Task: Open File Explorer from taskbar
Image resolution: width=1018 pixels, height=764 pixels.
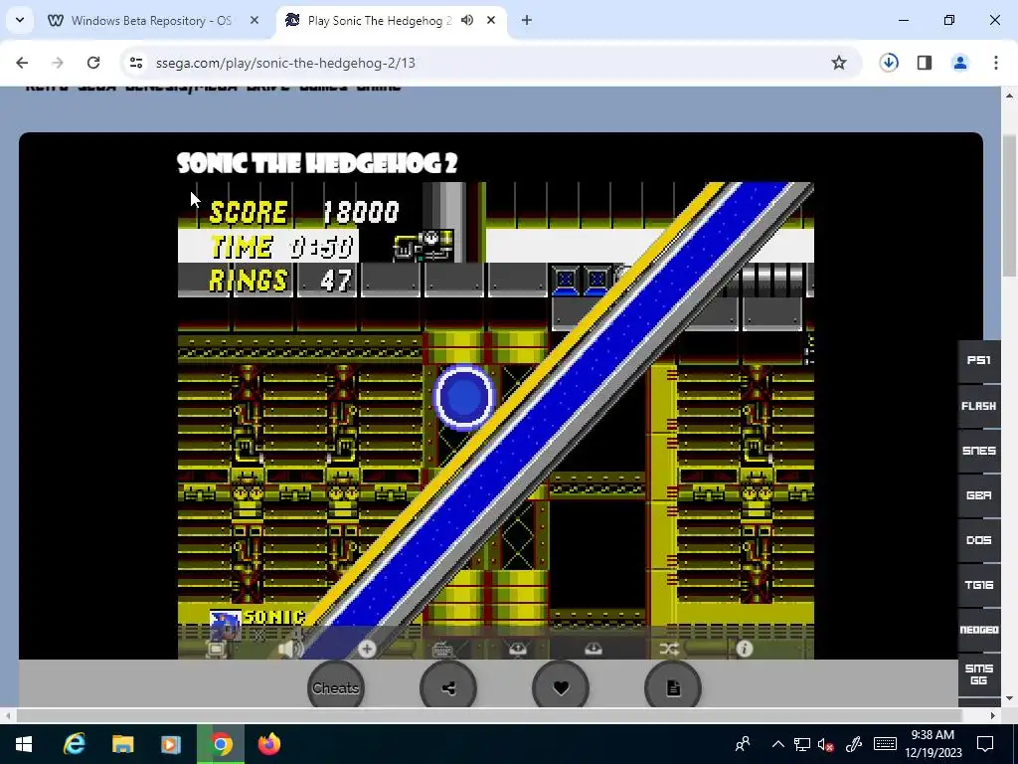Action: click(x=122, y=744)
